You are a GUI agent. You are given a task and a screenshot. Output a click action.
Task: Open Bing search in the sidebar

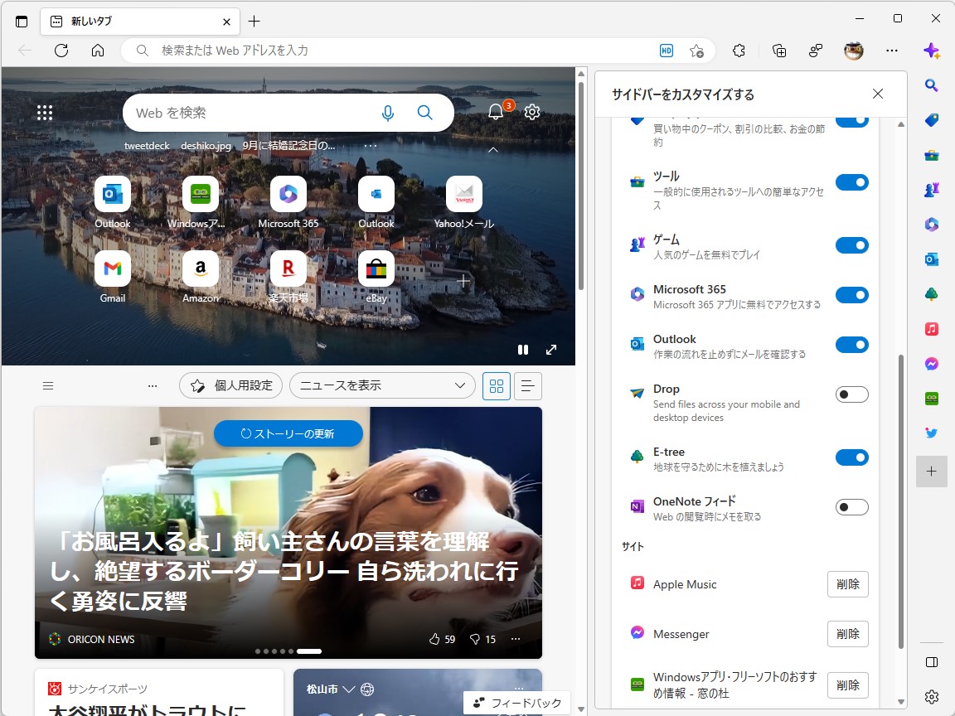point(931,85)
